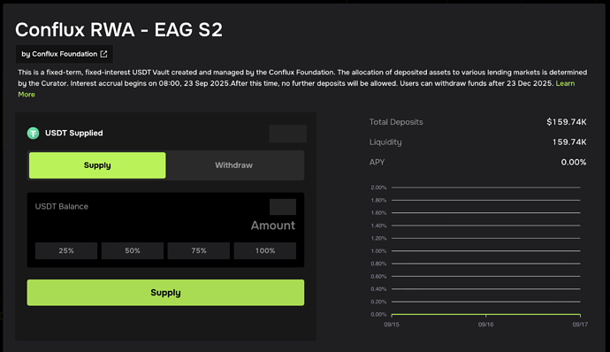
Task: Select the 50% amount shortcut
Action: (x=133, y=251)
